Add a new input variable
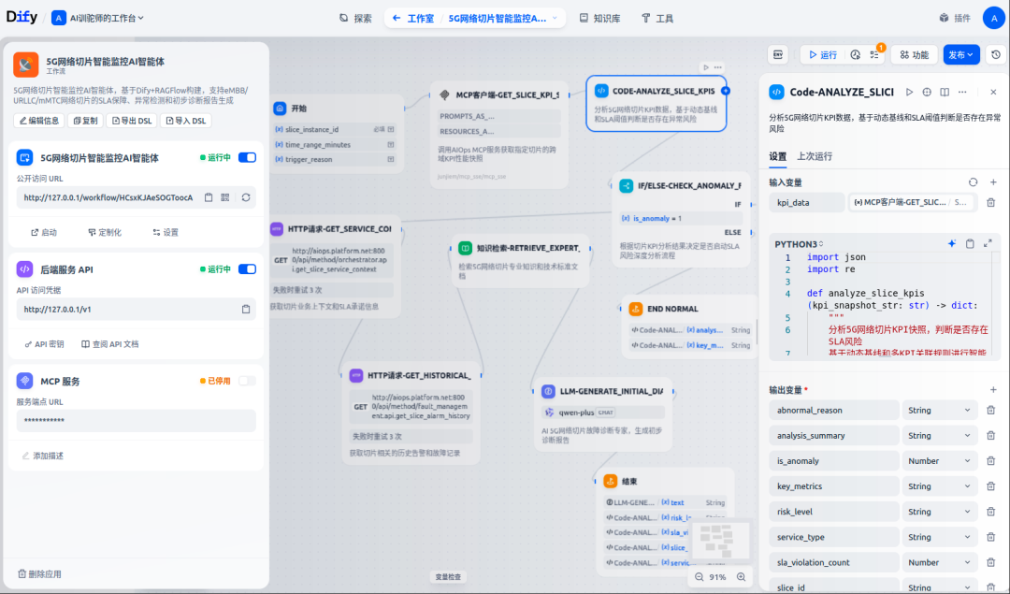Image resolution: width=1010 pixels, height=594 pixels. (x=992, y=182)
